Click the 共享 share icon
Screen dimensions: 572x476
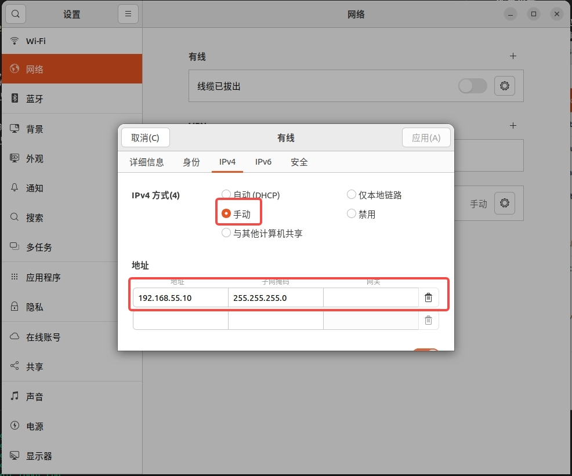pos(15,366)
